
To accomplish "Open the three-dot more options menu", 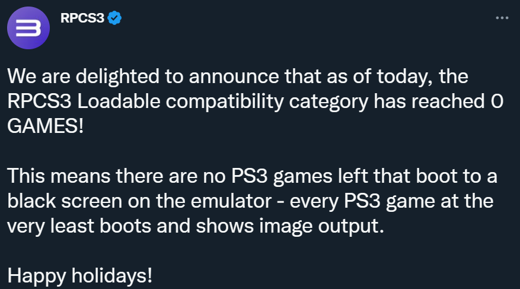I will pos(502,18).
